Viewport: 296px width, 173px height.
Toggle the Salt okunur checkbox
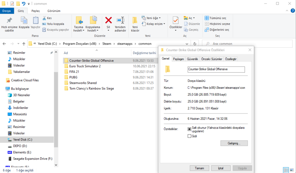pyautogui.click(x=189, y=129)
